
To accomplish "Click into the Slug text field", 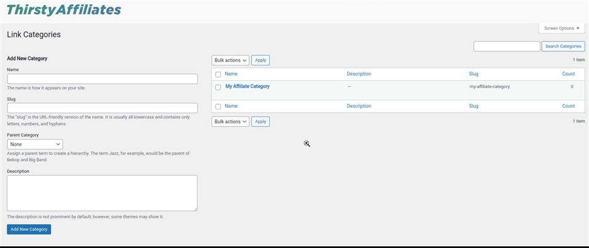I will 102,108.
